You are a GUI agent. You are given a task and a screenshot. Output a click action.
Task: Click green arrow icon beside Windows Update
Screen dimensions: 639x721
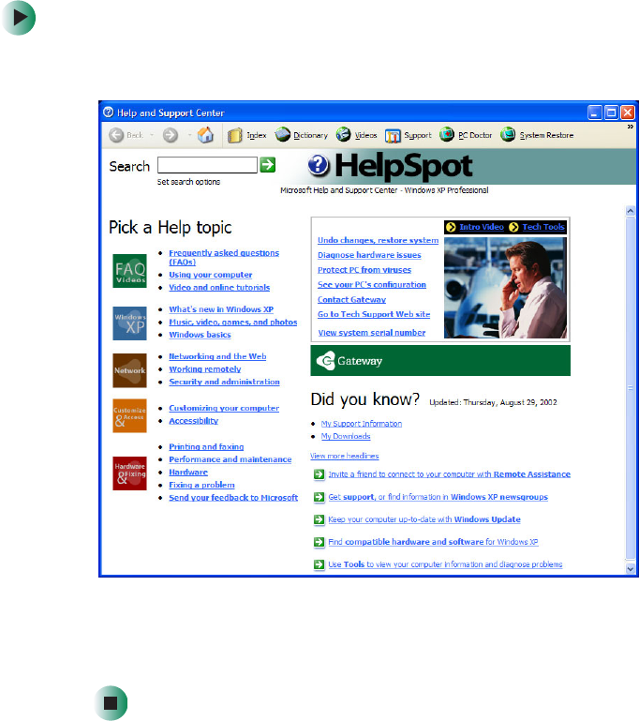319,519
